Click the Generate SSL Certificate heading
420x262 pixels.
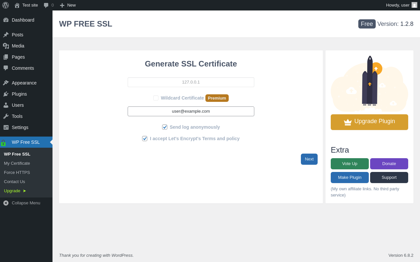point(191,64)
